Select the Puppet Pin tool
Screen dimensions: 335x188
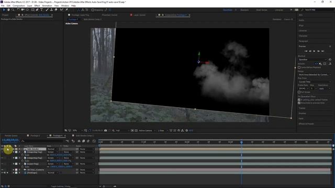tap(66, 10)
